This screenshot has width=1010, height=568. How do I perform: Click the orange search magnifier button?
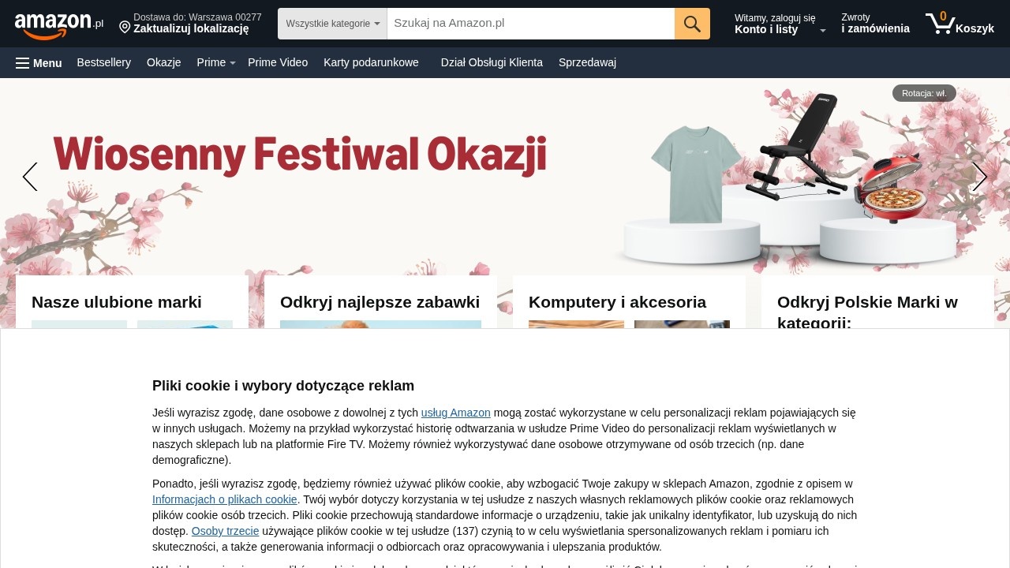(692, 24)
